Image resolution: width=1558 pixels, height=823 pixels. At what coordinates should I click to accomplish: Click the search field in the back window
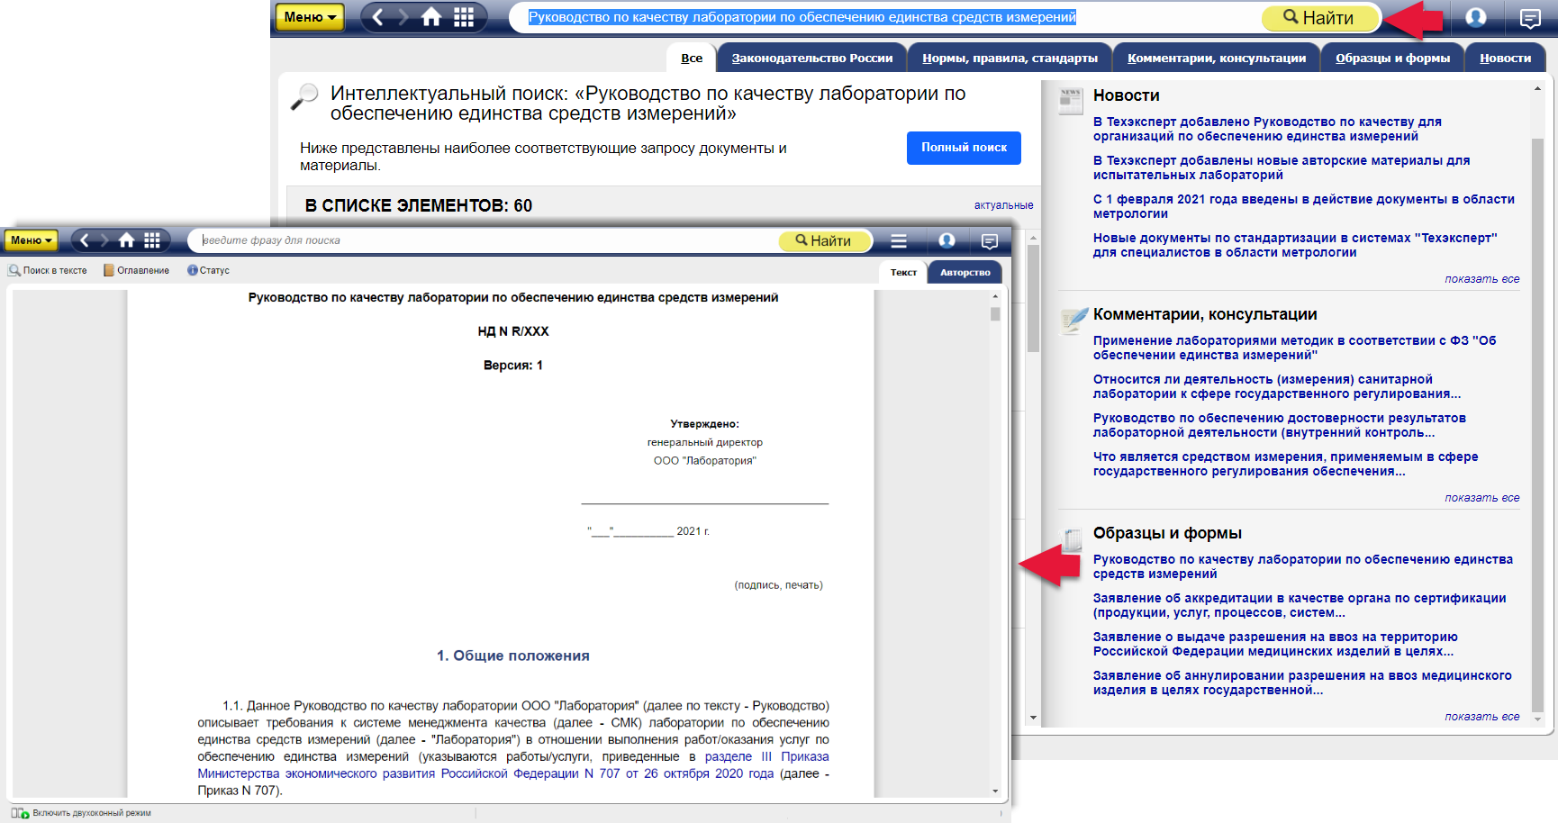point(887,17)
